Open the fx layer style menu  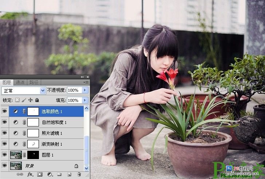(30, 174)
